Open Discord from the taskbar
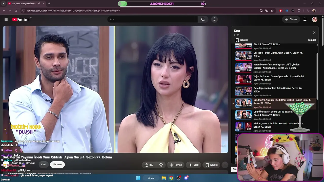The image size is (324, 182). [x=186, y=178]
